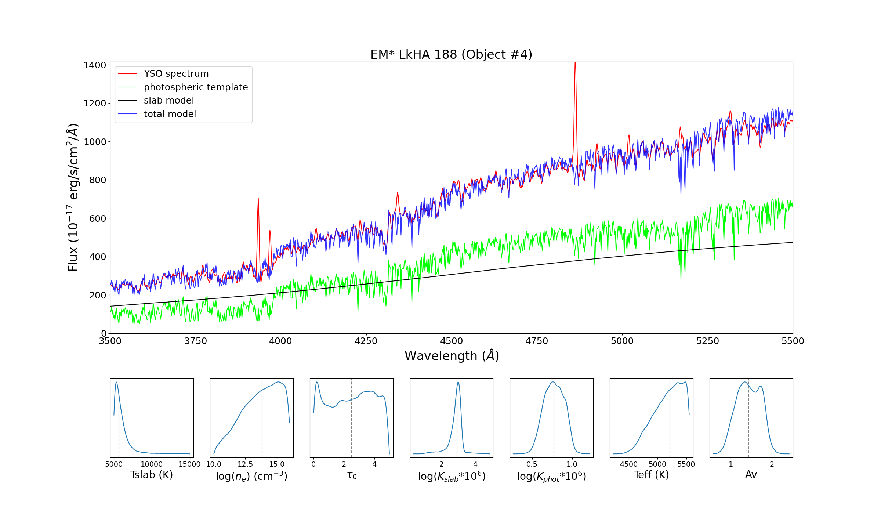Screen dimensions: 881x514
Task: Click the red YSO spectrum legend line
Action: pos(127,74)
